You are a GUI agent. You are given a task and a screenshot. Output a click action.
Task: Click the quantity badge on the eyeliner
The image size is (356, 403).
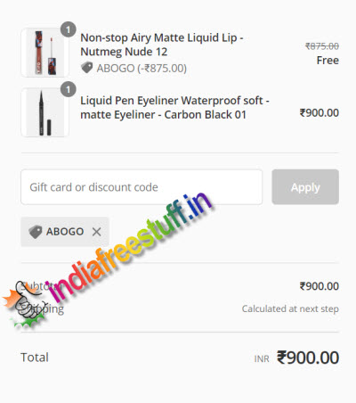[x=69, y=89]
